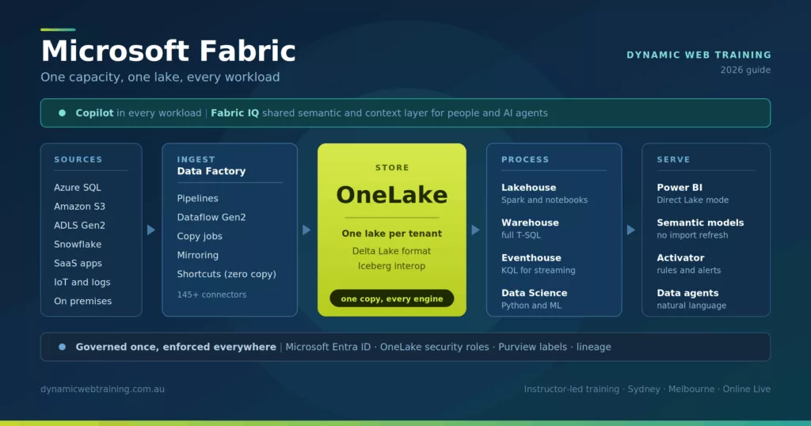Select "Snowflake" in Sources
Image resolution: width=811 pixels, height=426 pixels.
coord(78,244)
